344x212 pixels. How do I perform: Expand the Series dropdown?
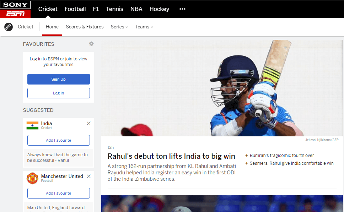pyautogui.click(x=119, y=27)
